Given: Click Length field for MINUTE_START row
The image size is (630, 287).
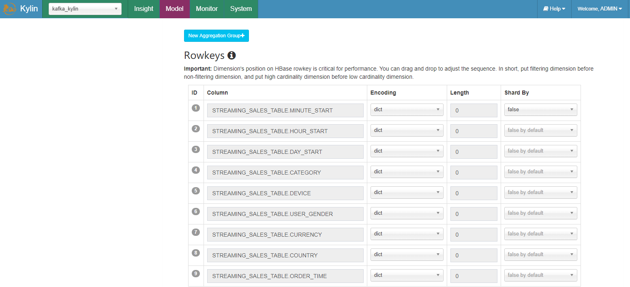Looking at the screenshot, I should tap(474, 110).
